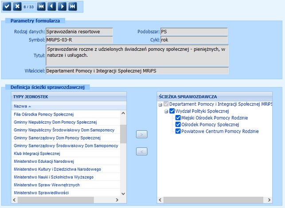Uncheck Miejski Ośrodek Pomocy Rodzinie checkbox
This screenshot has height=208, width=285.
tap(178, 118)
